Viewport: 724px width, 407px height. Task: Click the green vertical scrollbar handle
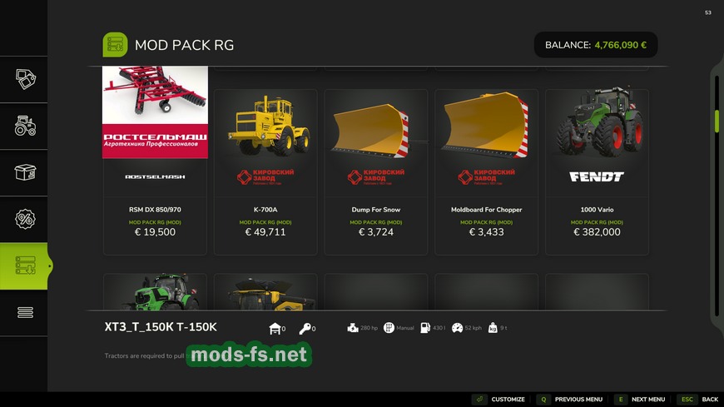pyautogui.click(x=717, y=121)
